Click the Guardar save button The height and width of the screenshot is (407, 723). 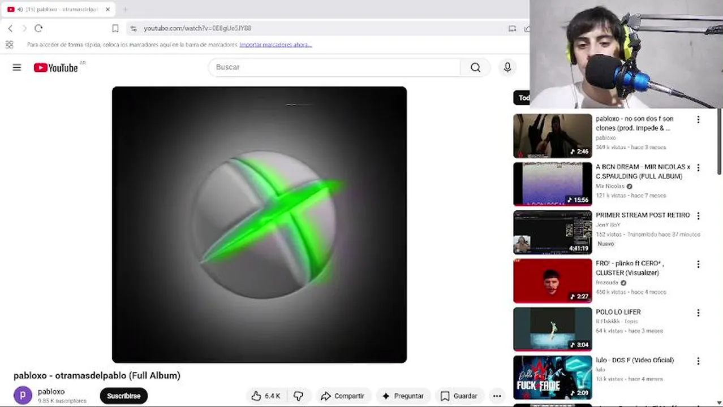[x=459, y=396]
